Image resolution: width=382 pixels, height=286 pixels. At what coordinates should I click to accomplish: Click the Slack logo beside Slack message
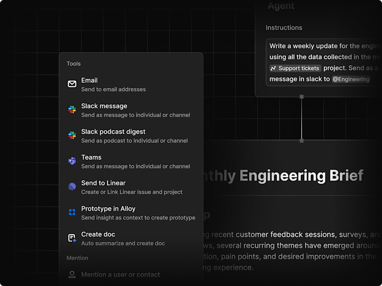click(72, 110)
